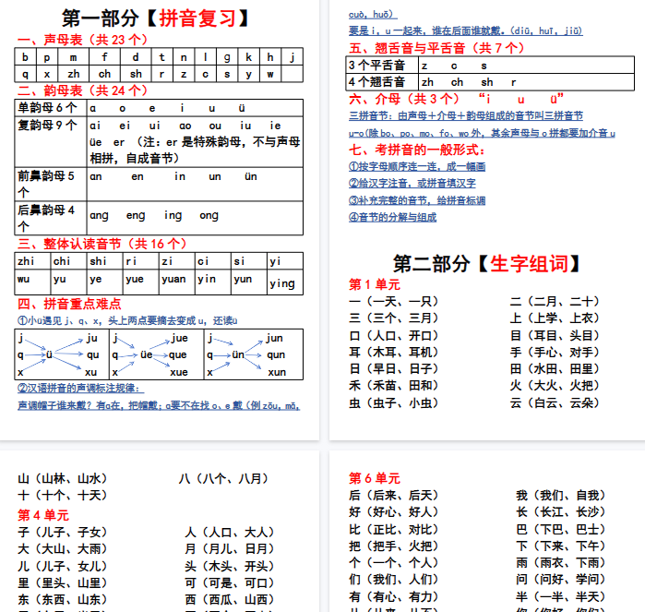Click the 3个平舌音 table cell
Image resolution: width=645 pixels, height=612 pixels.
tap(376, 66)
